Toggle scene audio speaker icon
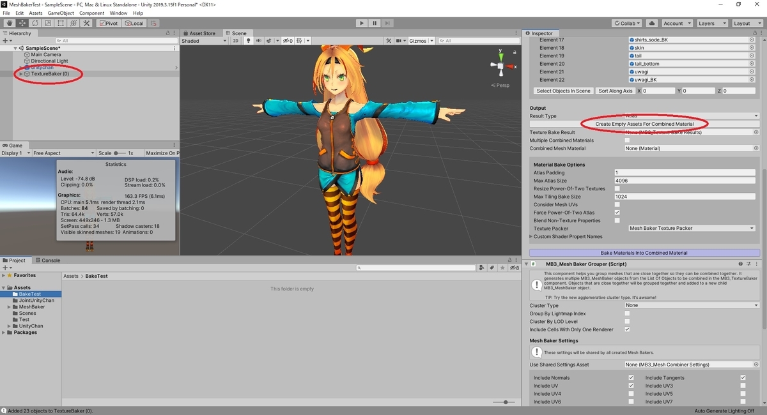Viewport: 767px width, 415px height. pyautogui.click(x=260, y=41)
